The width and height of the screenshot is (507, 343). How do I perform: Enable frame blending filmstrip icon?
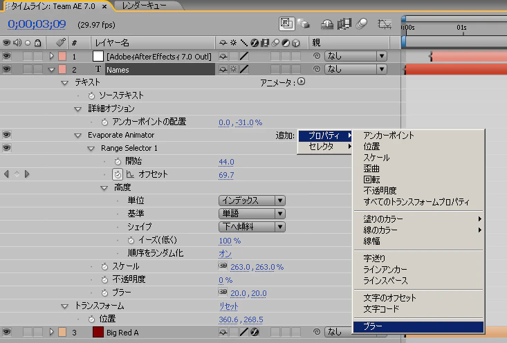[344, 24]
